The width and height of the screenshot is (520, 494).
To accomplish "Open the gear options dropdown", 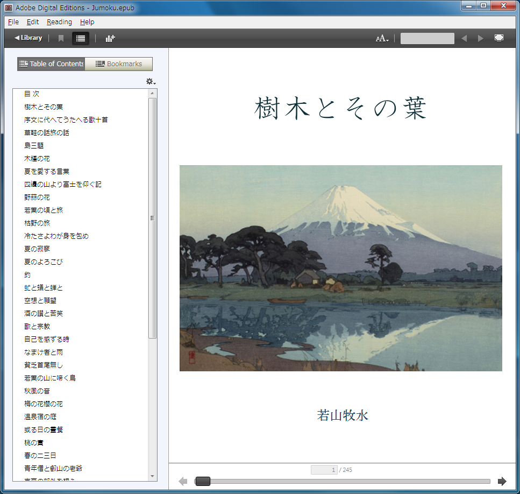I will (x=151, y=81).
